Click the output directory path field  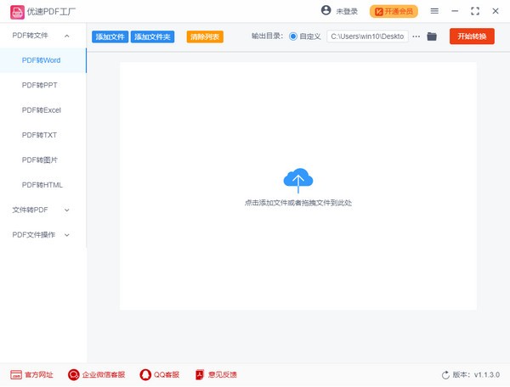point(367,36)
